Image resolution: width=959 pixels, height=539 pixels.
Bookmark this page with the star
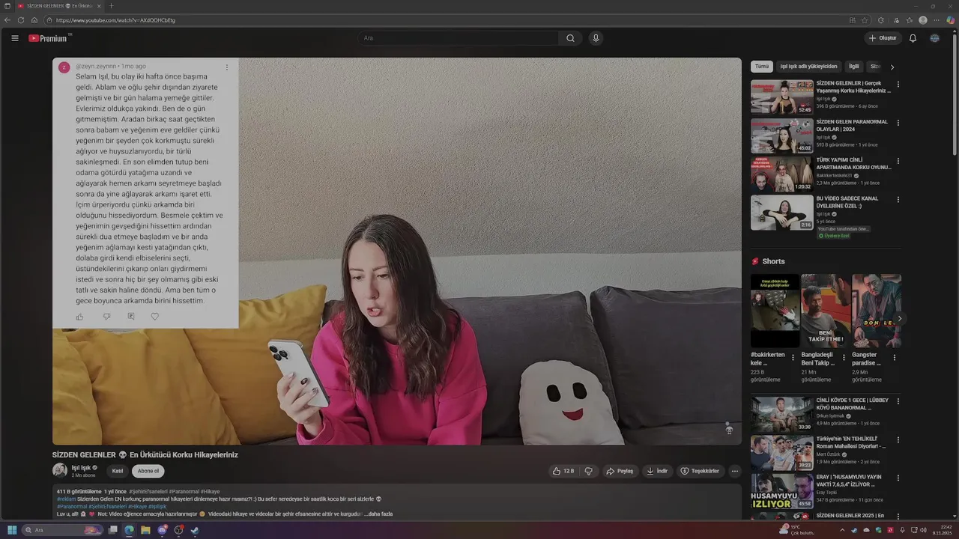point(865,20)
